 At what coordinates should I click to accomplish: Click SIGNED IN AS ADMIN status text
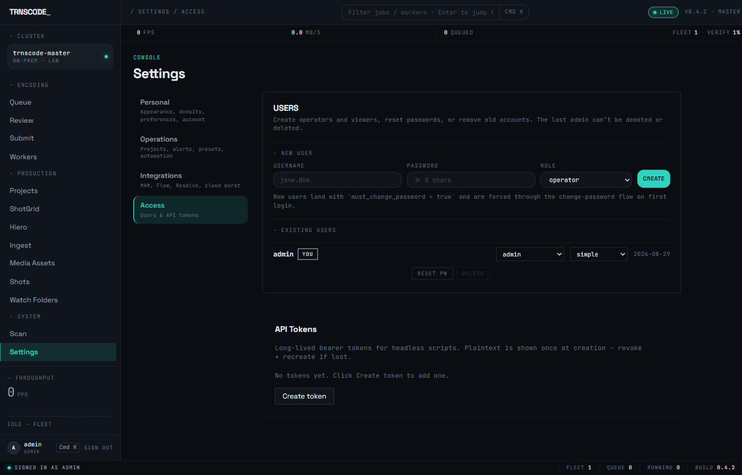click(47, 468)
